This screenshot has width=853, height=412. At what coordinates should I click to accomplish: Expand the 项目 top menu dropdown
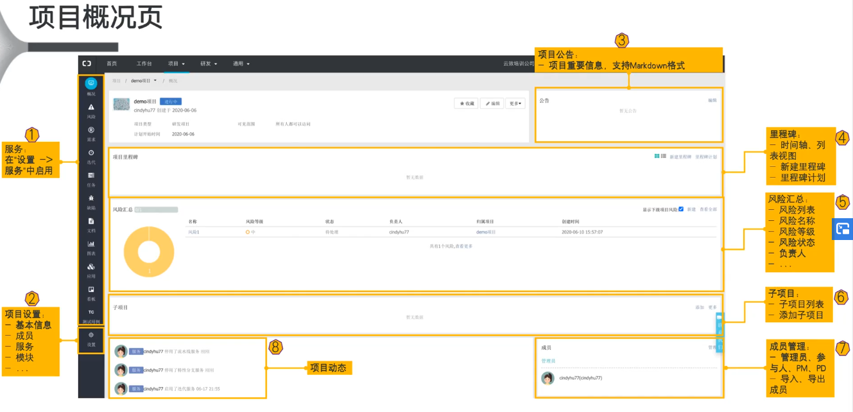pyautogui.click(x=177, y=64)
